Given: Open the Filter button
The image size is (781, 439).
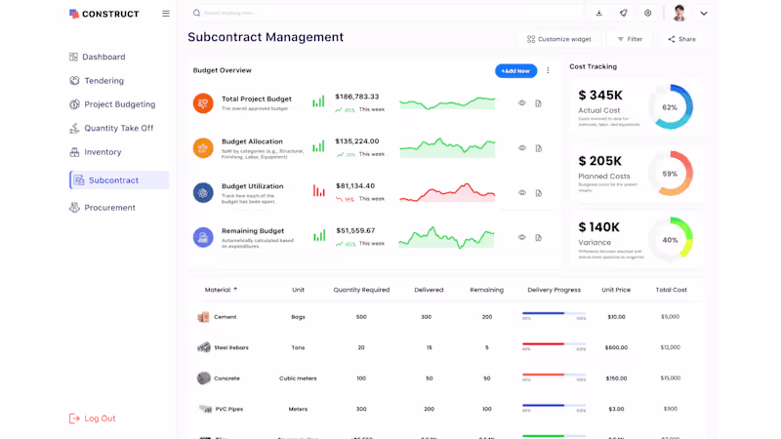Looking at the screenshot, I should coord(630,39).
